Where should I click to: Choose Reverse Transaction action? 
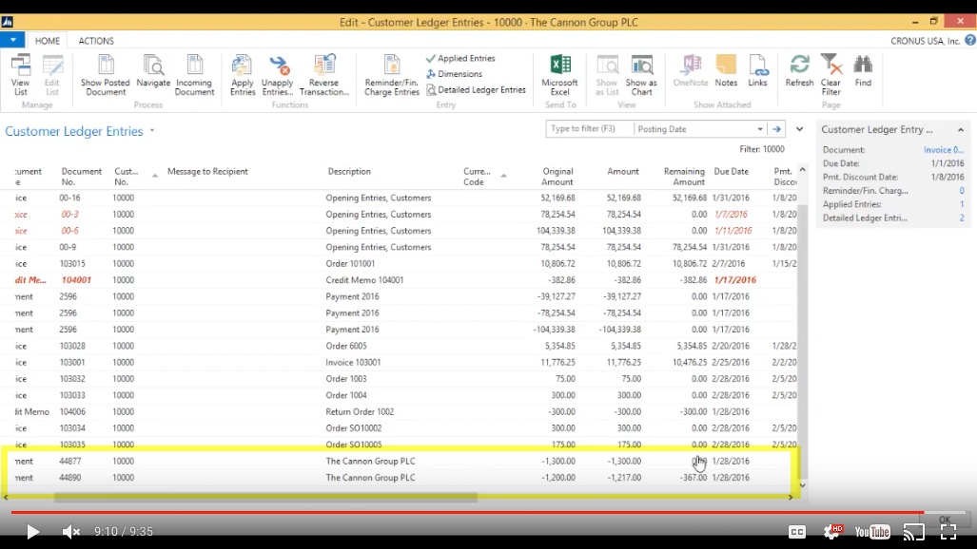click(324, 75)
